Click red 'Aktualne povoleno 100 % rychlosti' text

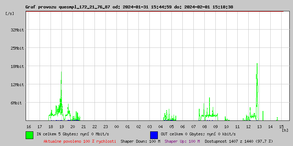point(80,141)
